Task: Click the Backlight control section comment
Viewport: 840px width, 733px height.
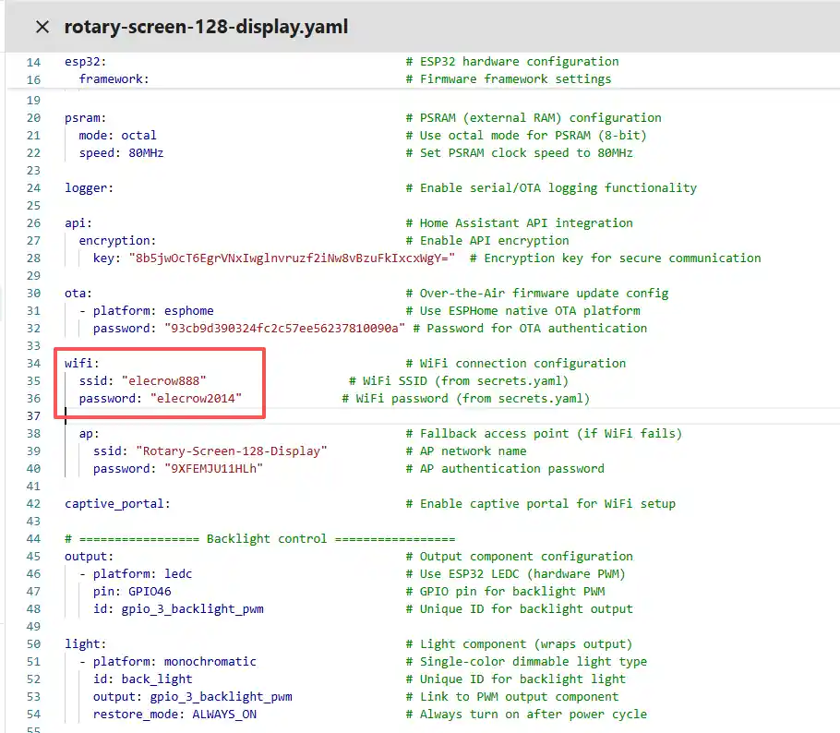Action: (x=259, y=538)
